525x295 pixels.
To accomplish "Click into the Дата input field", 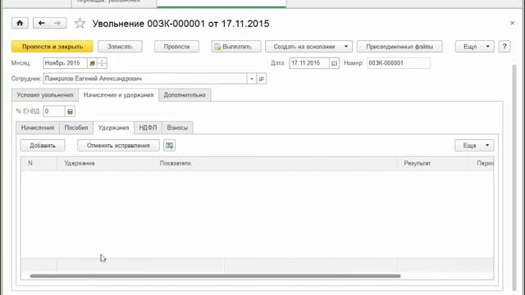I will click(309, 63).
